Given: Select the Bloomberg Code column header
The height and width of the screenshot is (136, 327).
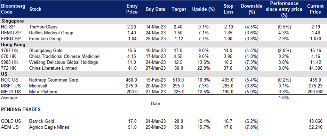Looking at the screenshot, I should [13, 9].
